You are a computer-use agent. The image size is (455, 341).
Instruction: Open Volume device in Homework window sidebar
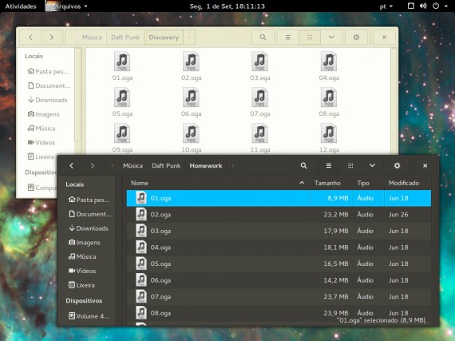89,316
